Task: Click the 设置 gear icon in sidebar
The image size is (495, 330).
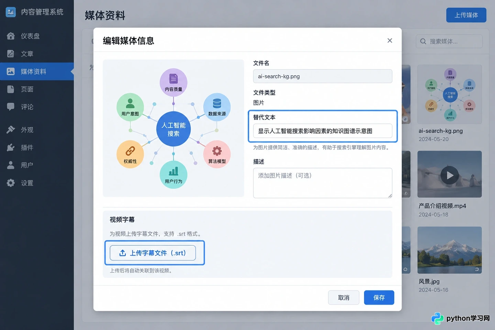Action: click(11, 183)
